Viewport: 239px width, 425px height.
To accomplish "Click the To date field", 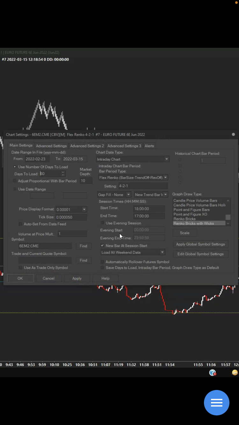I will pyautogui.click(x=75, y=159).
